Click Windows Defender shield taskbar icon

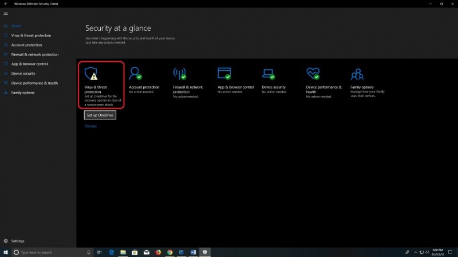click(205, 252)
